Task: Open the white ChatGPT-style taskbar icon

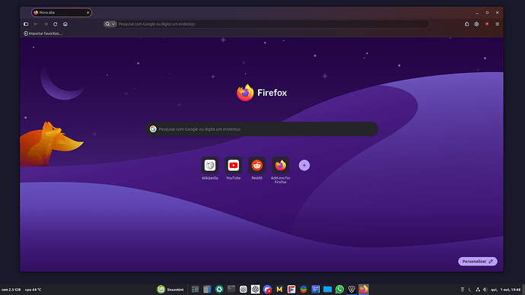Action: [255, 290]
